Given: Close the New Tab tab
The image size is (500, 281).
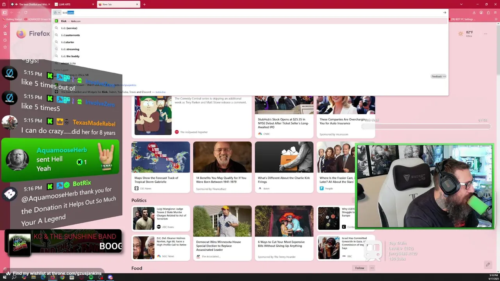Looking at the screenshot, I should (137, 4).
